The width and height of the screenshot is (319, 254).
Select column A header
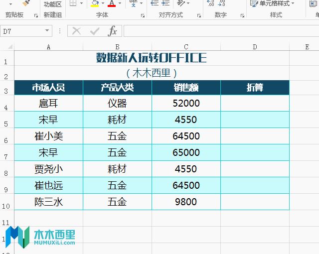pyautogui.click(x=48, y=47)
